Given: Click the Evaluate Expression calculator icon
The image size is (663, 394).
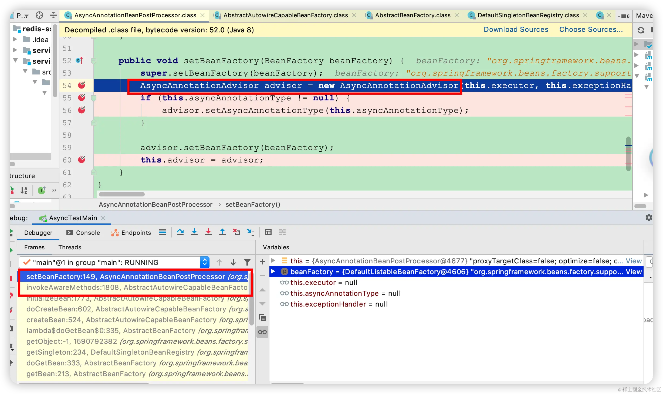Looking at the screenshot, I should tap(268, 232).
